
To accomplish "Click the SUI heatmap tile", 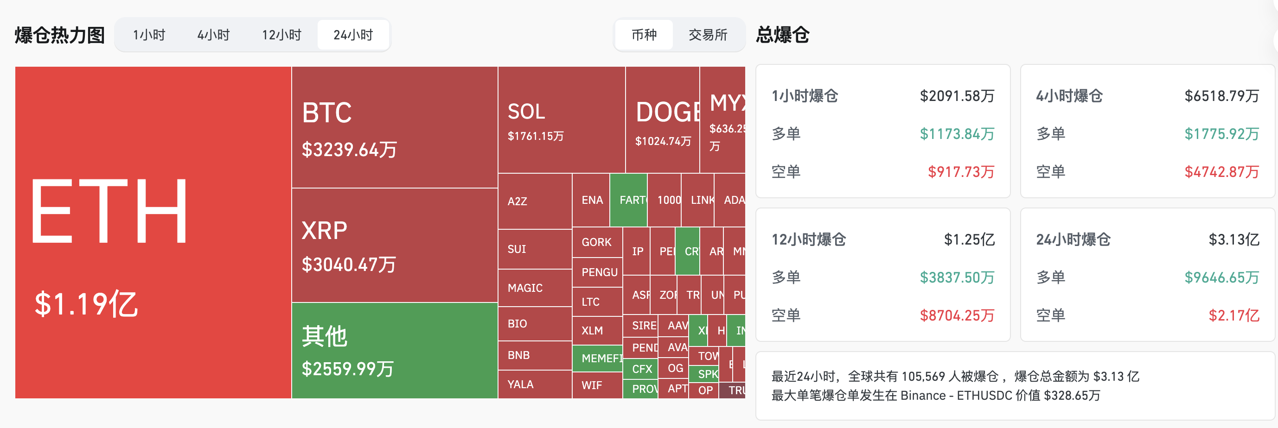I will (534, 249).
